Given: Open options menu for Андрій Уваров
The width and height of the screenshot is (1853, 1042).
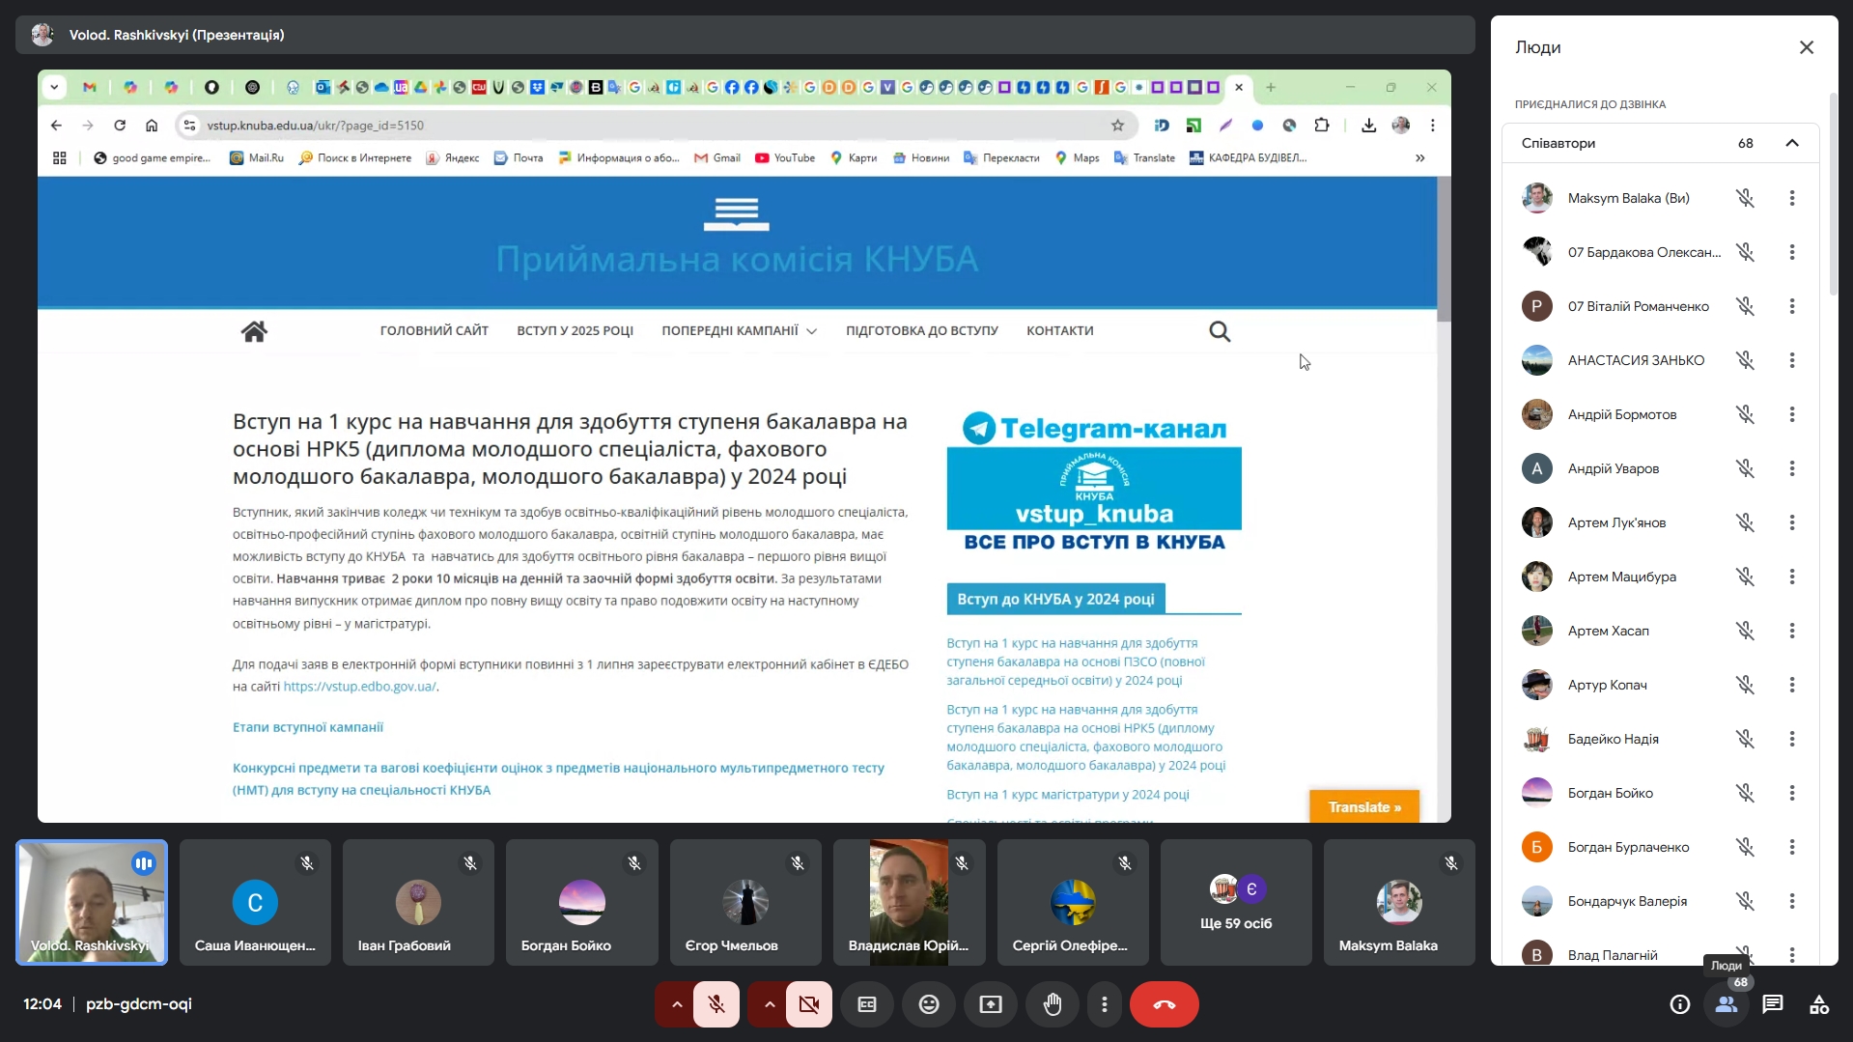Looking at the screenshot, I should tap(1792, 468).
